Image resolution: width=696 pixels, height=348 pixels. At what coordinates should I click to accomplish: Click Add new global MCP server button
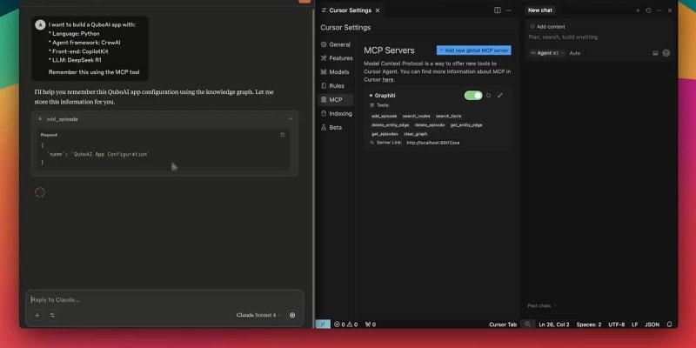(x=475, y=50)
